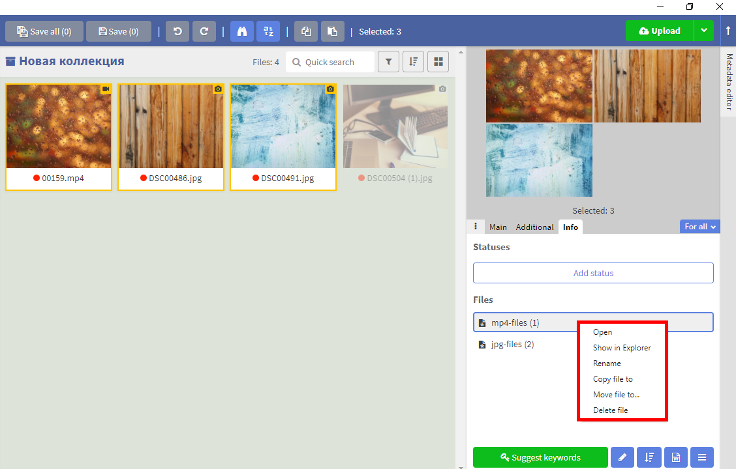Viewport: 736px width, 469px height.
Task: Open the filter funnel button
Action: [x=389, y=62]
